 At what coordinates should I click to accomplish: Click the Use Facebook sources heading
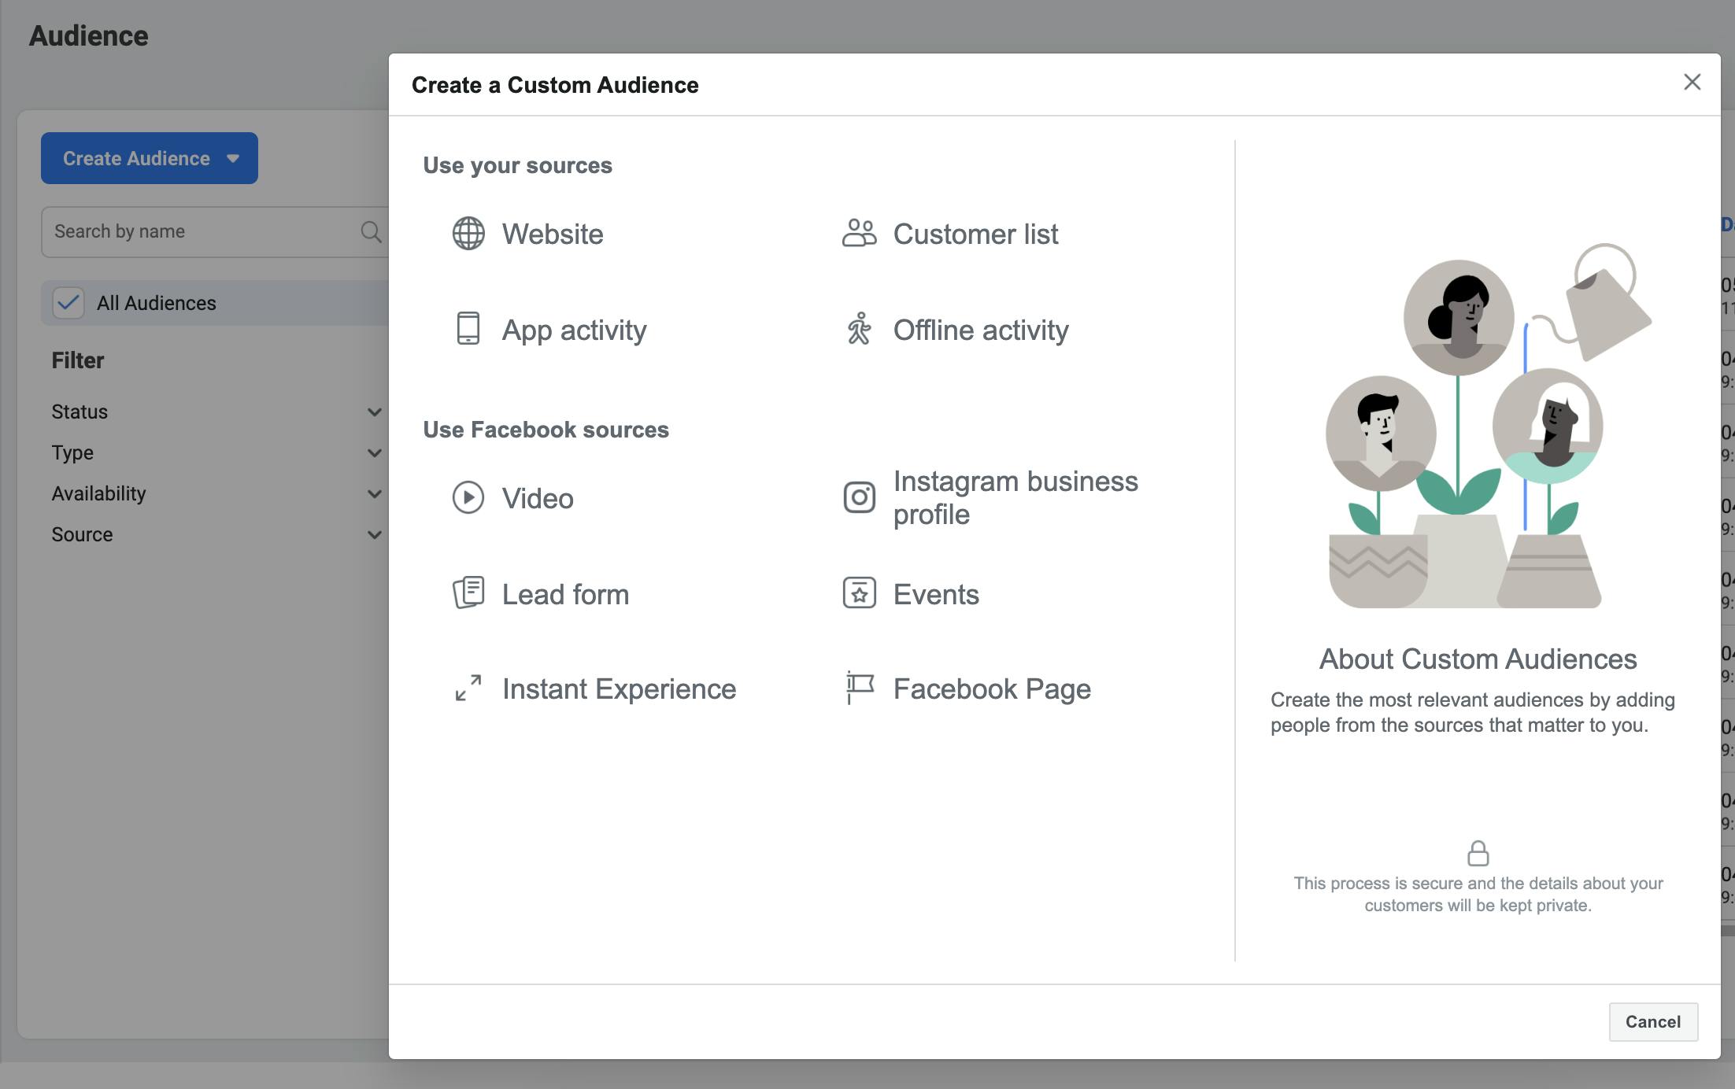[546, 430]
